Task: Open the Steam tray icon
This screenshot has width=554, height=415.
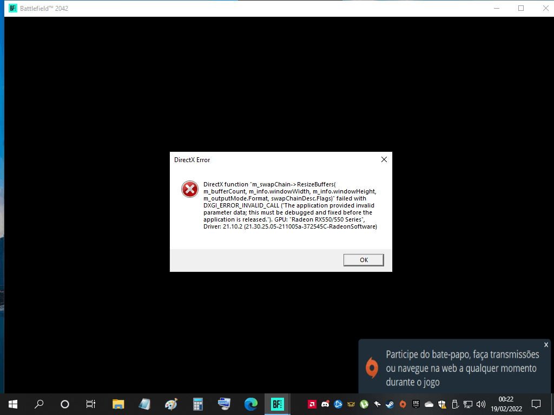Action: tap(390, 404)
